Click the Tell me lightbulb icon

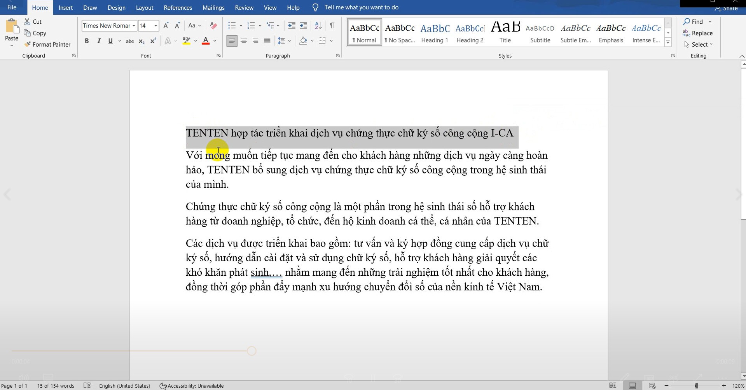pos(315,7)
